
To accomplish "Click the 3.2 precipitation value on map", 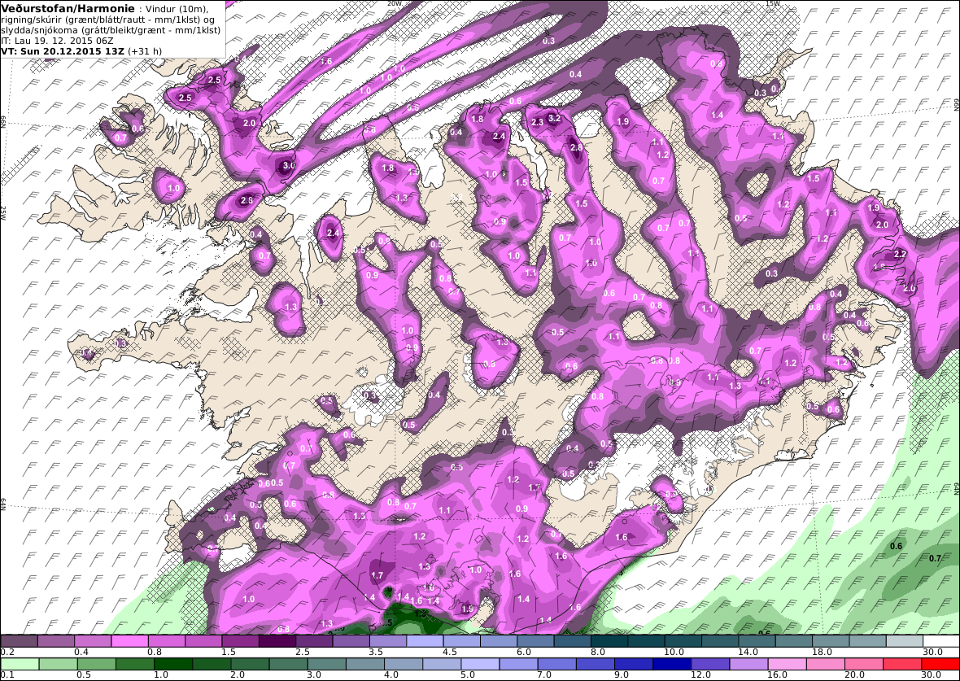I will [x=553, y=118].
